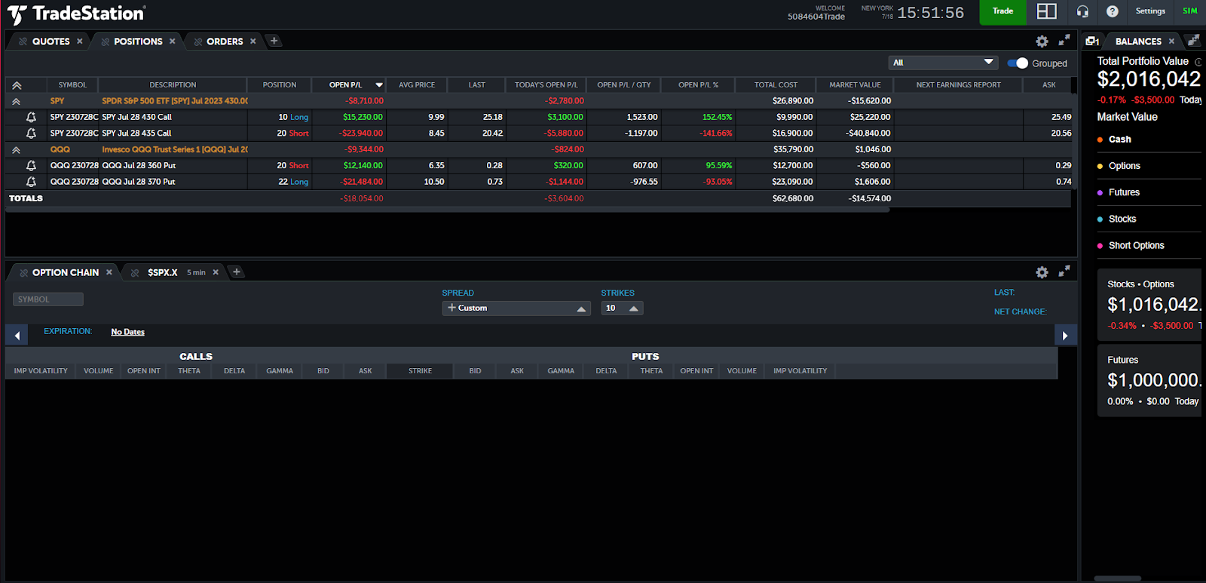The image size is (1206, 583).
Task: Open the Custom spread dropdown
Action: (x=516, y=308)
